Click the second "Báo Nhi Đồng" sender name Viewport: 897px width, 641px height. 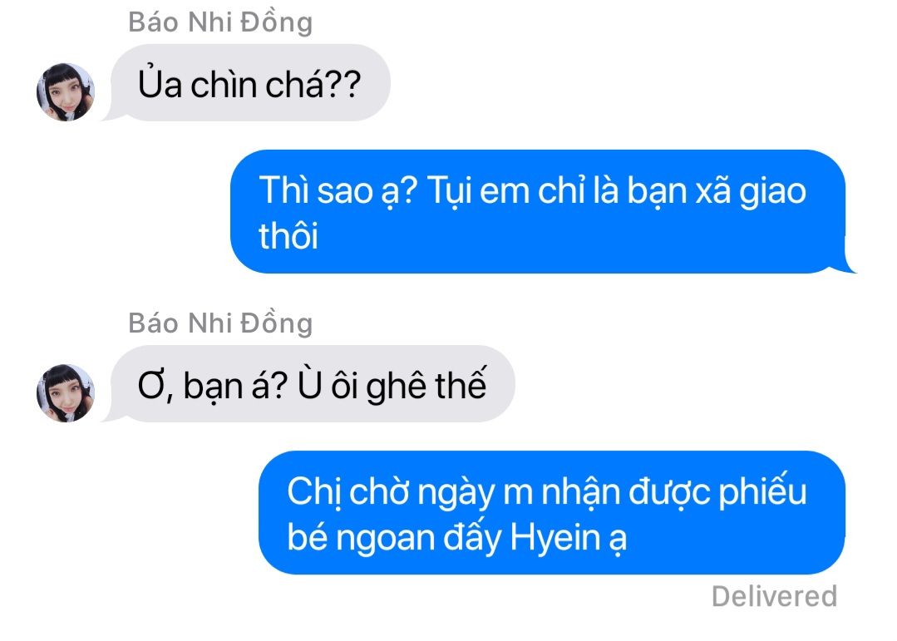coord(220,323)
